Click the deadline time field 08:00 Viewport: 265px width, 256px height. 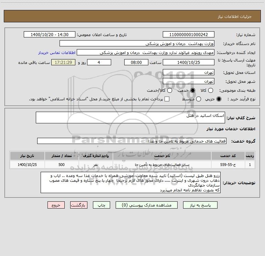(136, 62)
